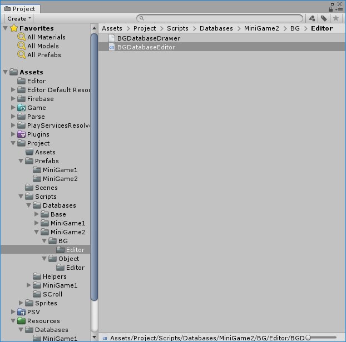Viewport: 346px width, 342px height.
Task: Collapse the Assets root folder
Action: [x=6, y=72]
